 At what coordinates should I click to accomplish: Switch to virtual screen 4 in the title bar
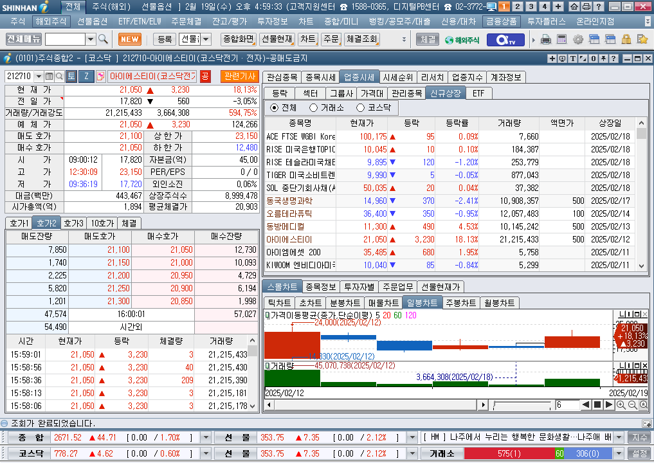pos(544,6)
